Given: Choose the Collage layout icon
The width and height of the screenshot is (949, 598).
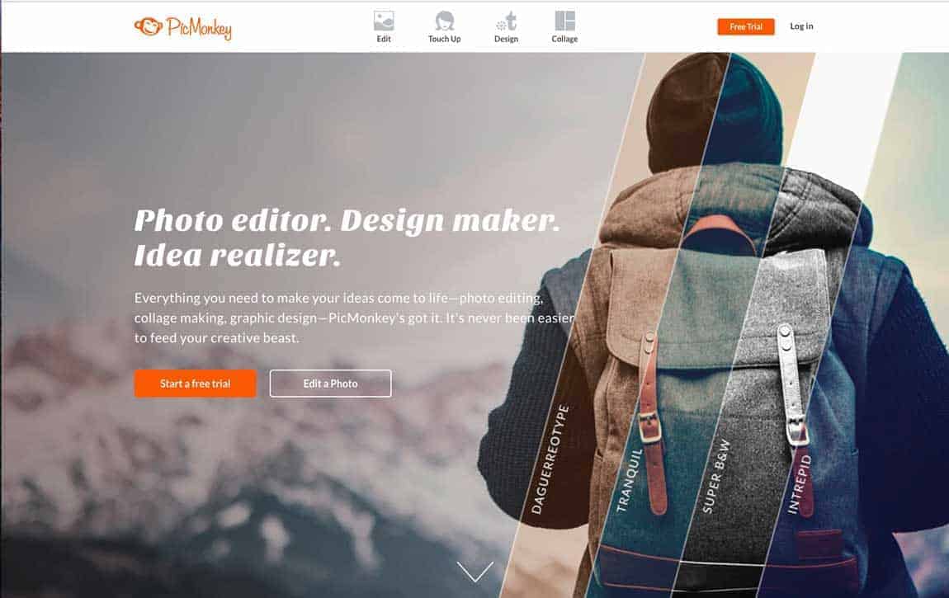Looking at the screenshot, I should tap(564, 21).
